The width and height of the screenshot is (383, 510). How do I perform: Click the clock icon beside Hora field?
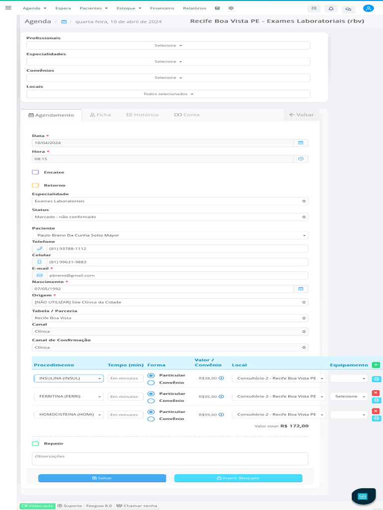[301, 159]
